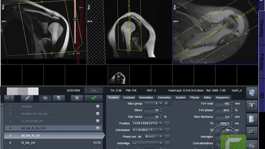Click the printer-like queue icon beside the syringe

(45, 98)
